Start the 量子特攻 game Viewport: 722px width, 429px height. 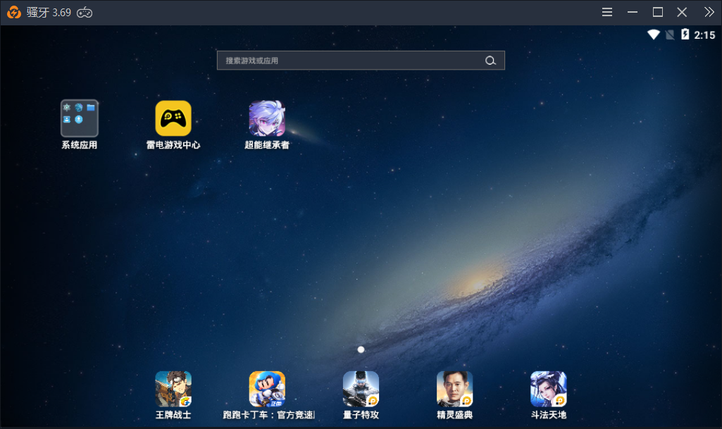click(x=361, y=389)
